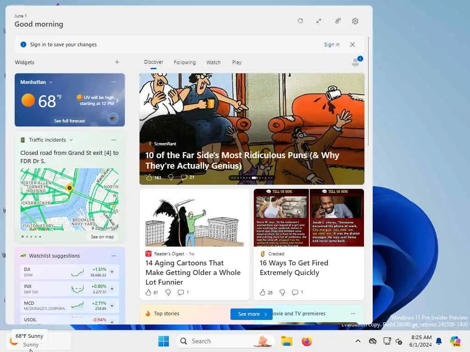Image resolution: width=470 pixels, height=352 pixels.
Task: Open the INX S&P 500 stock row
Action: pyautogui.click(x=70, y=289)
